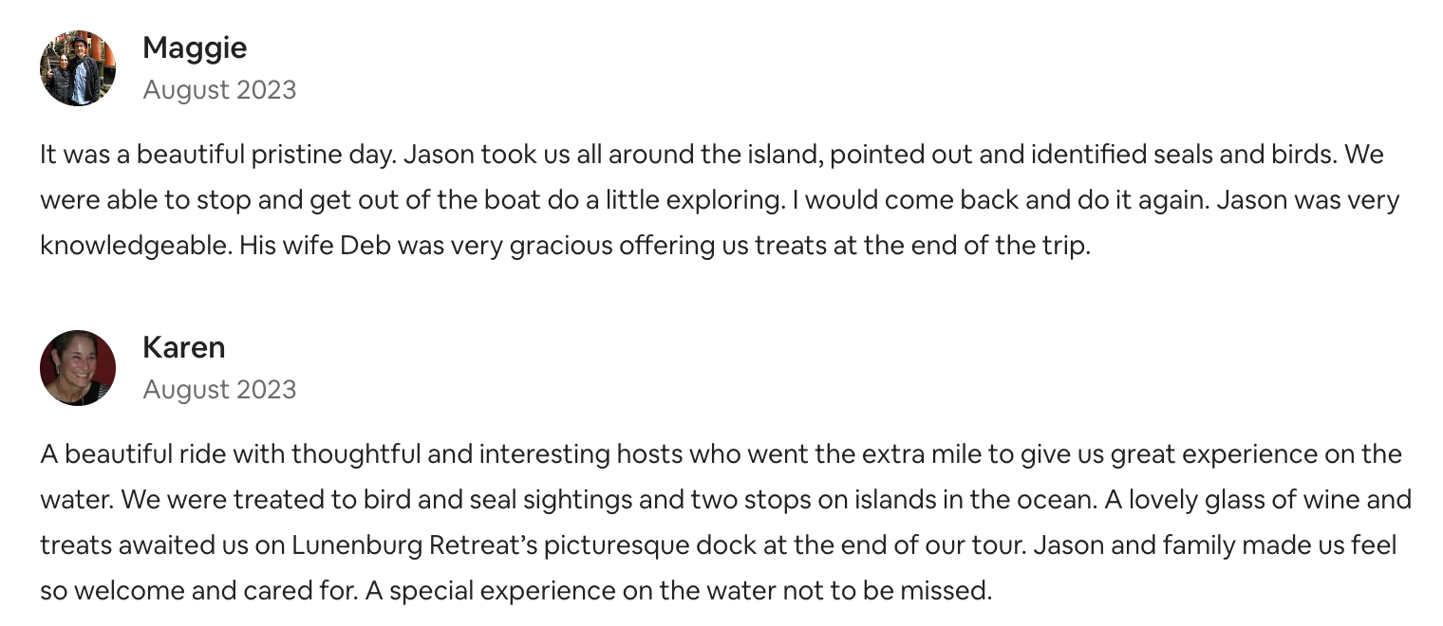Click the first line of Karen's review text
The width and height of the screenshot is (1443, 626).
pos(721,453)
